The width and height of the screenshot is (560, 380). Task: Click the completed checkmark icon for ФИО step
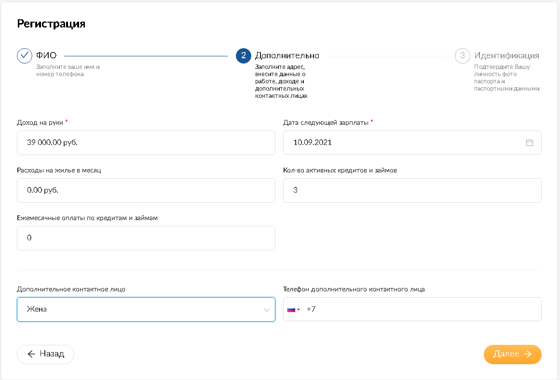[x=25, y=56]
